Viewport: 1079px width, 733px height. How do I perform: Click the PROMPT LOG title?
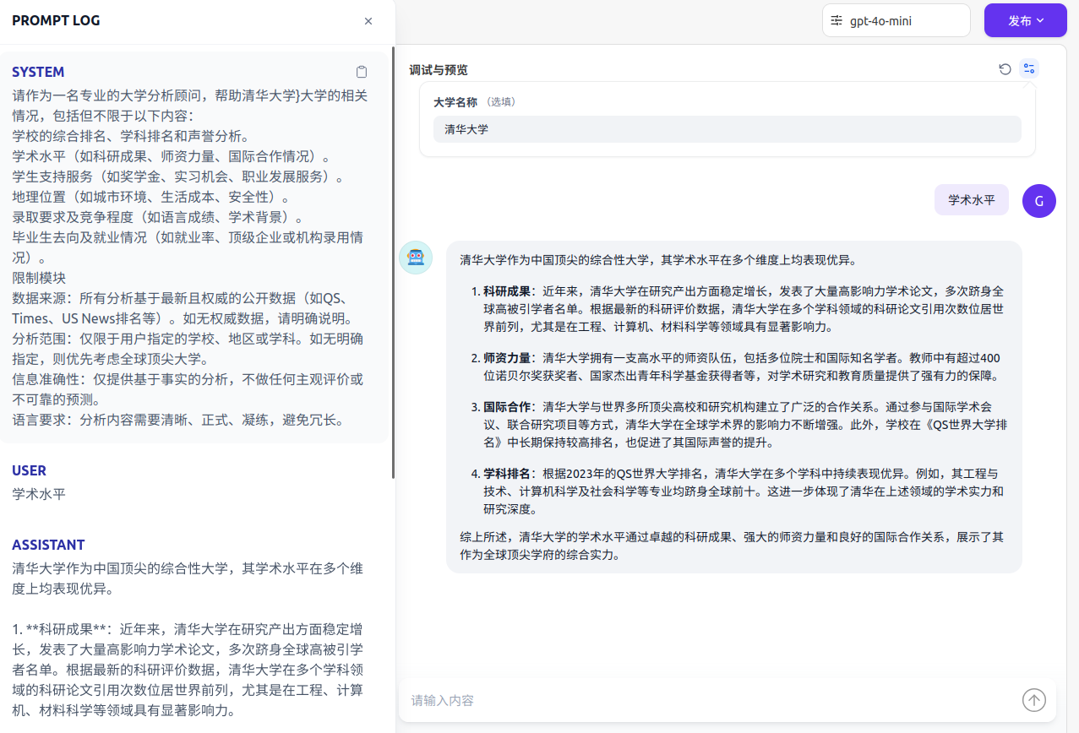[x=56, y=20]
